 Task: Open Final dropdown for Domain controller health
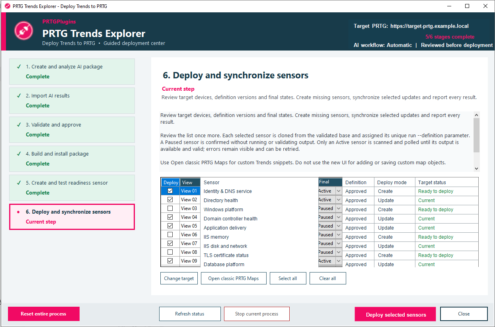pos(339,217)
